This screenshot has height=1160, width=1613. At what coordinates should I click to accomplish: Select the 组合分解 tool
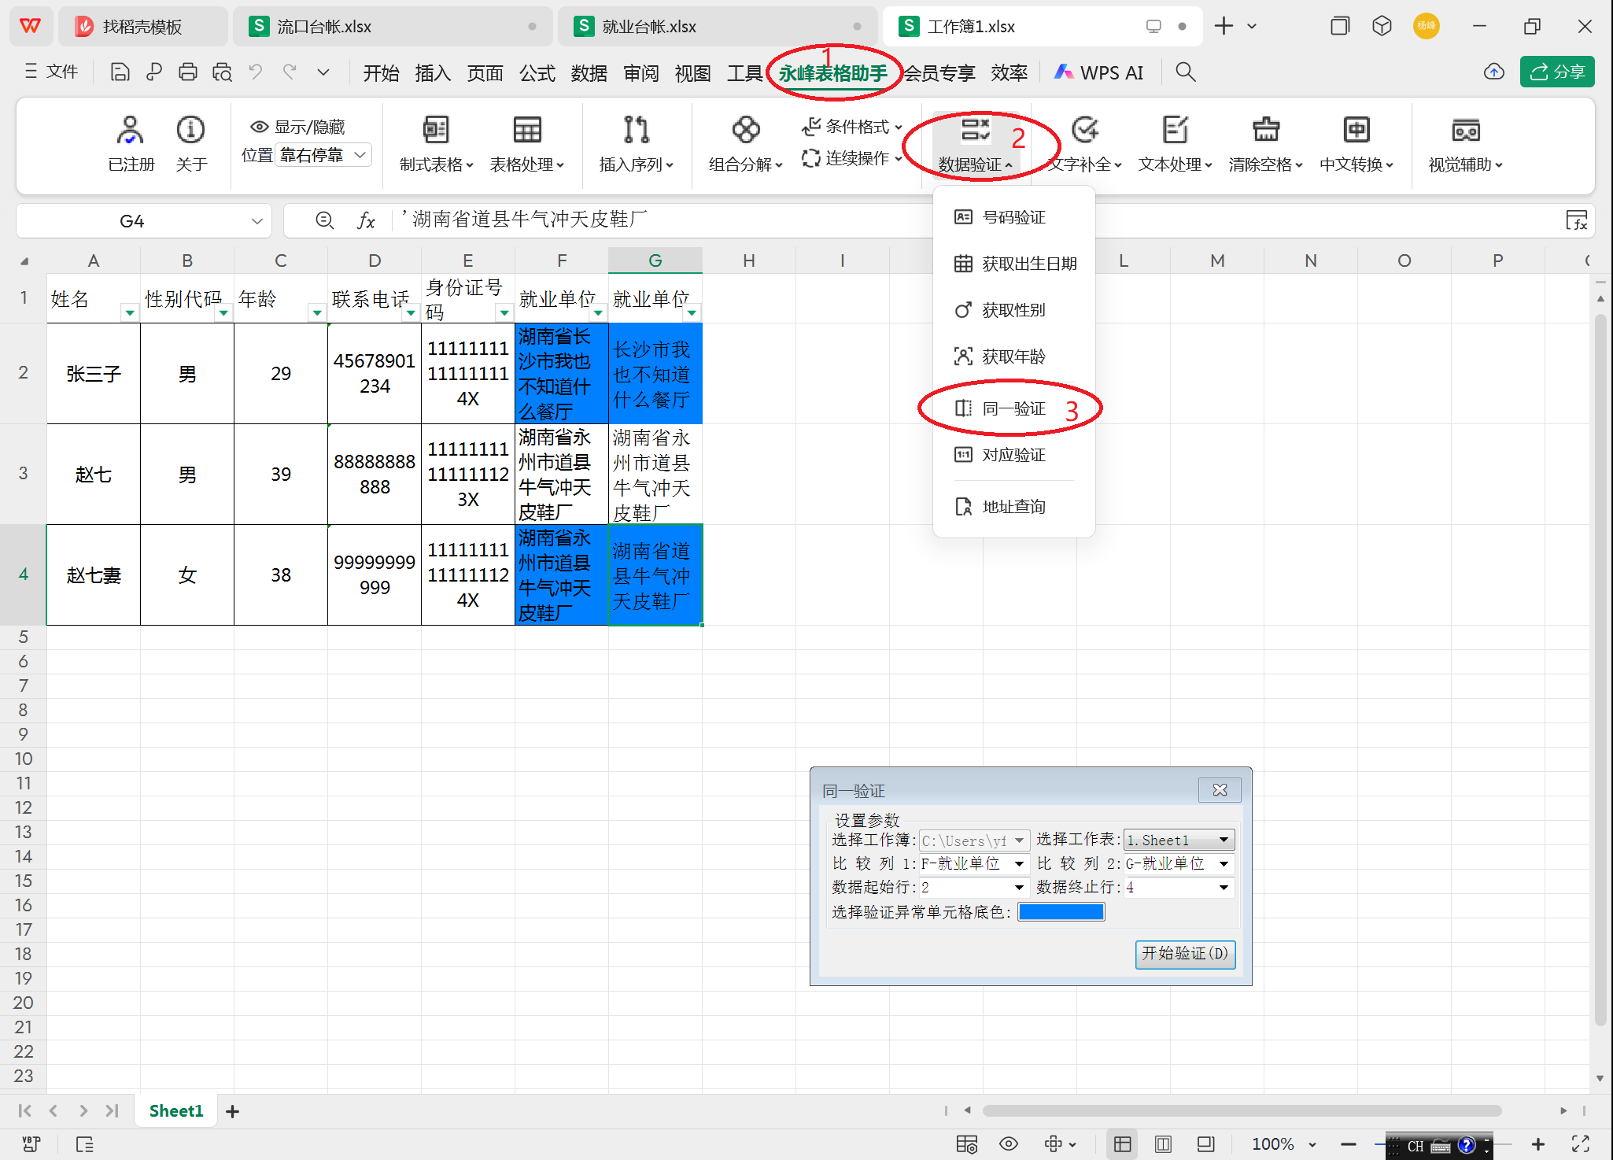point(743,146)
